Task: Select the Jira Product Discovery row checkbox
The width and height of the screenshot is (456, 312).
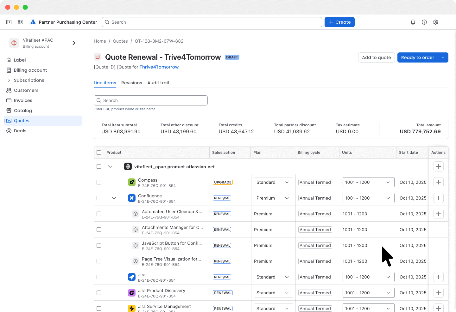Action: tap(99, 293)
